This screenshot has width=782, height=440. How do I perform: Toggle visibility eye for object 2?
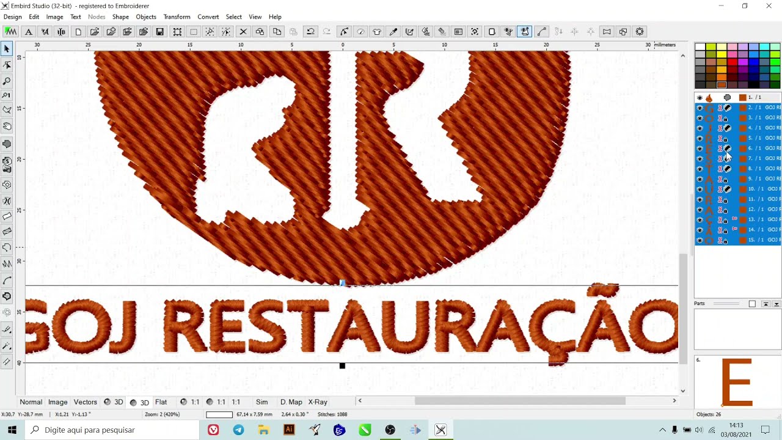(x=700, y=108)
